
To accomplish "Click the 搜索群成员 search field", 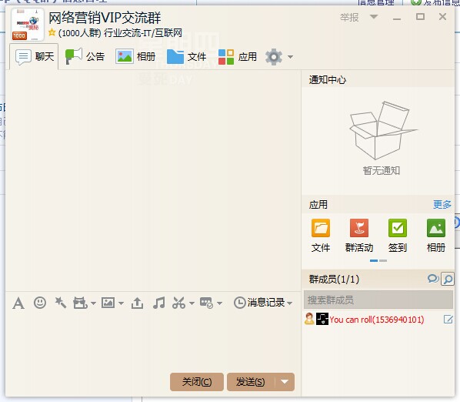I will tap(378, 300).
